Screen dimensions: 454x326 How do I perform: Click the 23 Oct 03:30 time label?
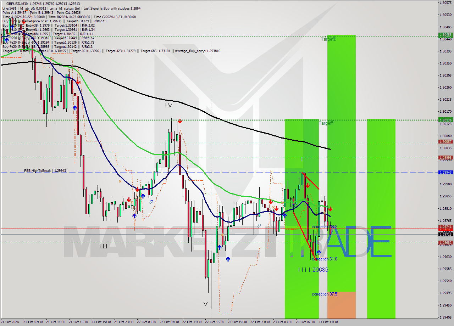pos(283,322)
